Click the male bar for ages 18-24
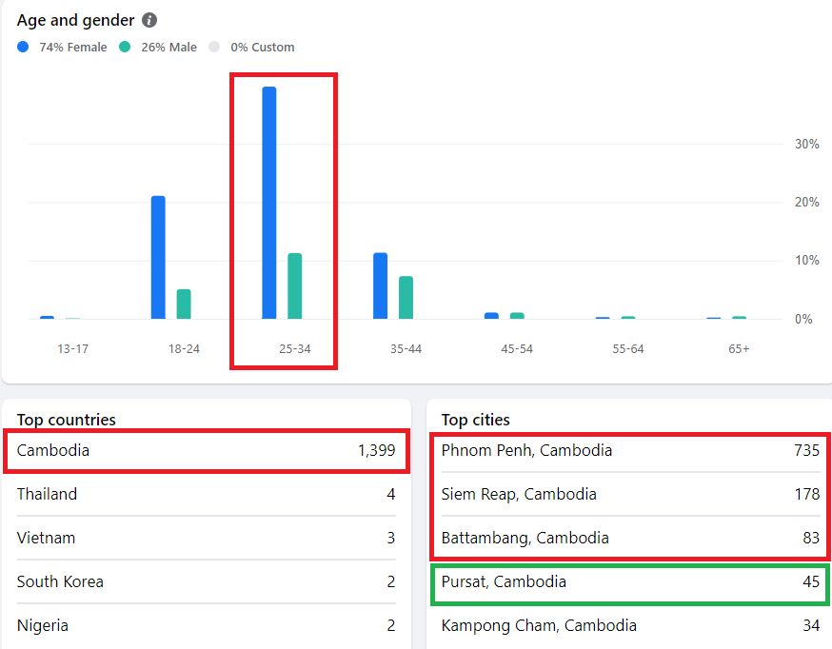 (184, 304)
